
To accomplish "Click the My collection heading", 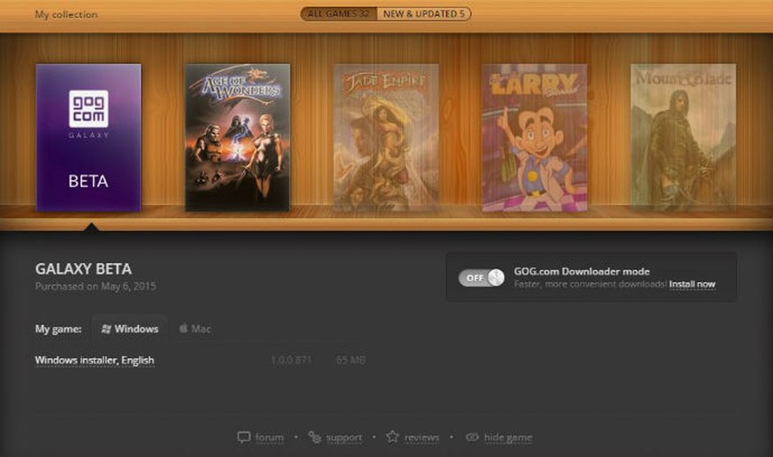I will 66,14.
